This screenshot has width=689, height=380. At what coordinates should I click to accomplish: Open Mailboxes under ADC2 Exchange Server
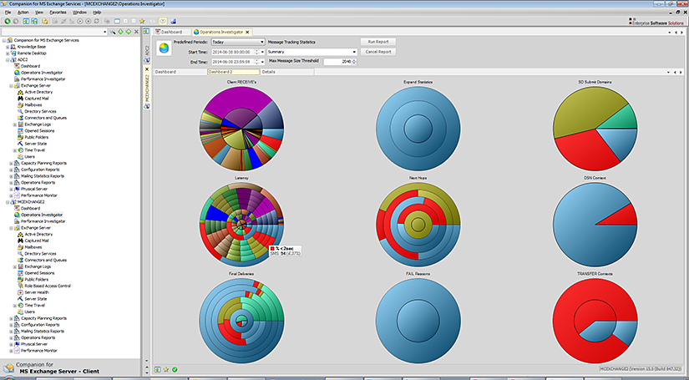click(x=33, y=105)
